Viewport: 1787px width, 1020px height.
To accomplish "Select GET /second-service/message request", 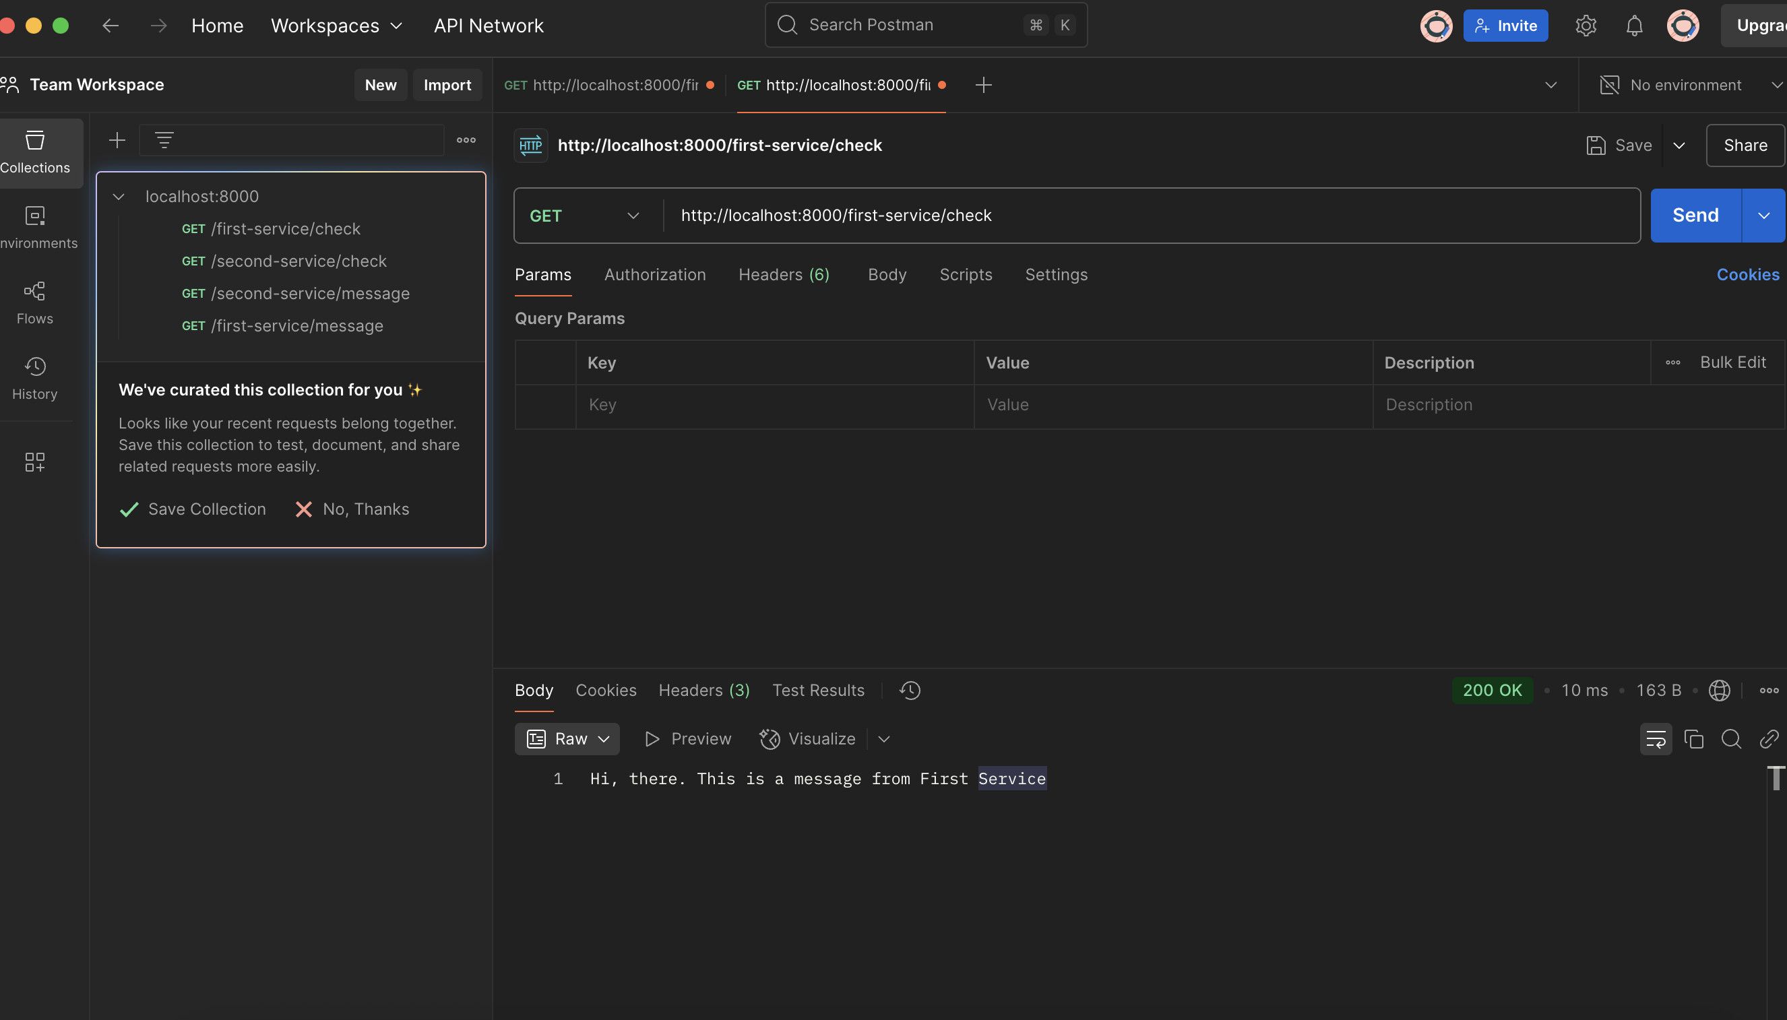I will coord(296,294).
